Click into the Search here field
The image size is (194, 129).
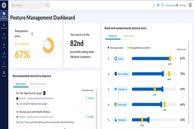click(x=28, y=5)
